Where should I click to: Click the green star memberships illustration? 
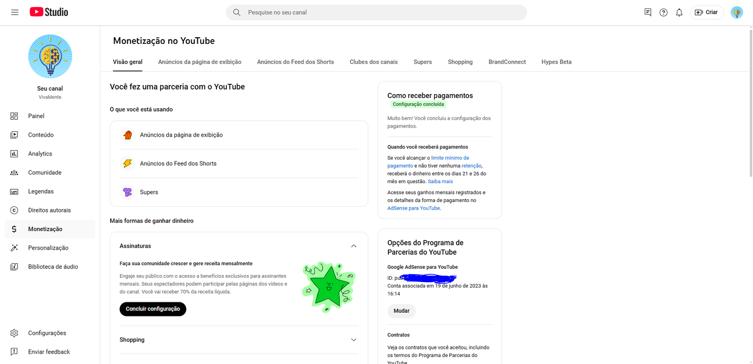point(328,287)
